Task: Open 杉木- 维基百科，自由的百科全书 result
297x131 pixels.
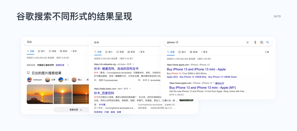Action: tap(116, 69)
